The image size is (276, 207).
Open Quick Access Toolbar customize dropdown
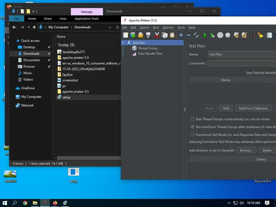click(x=33, y=11)
